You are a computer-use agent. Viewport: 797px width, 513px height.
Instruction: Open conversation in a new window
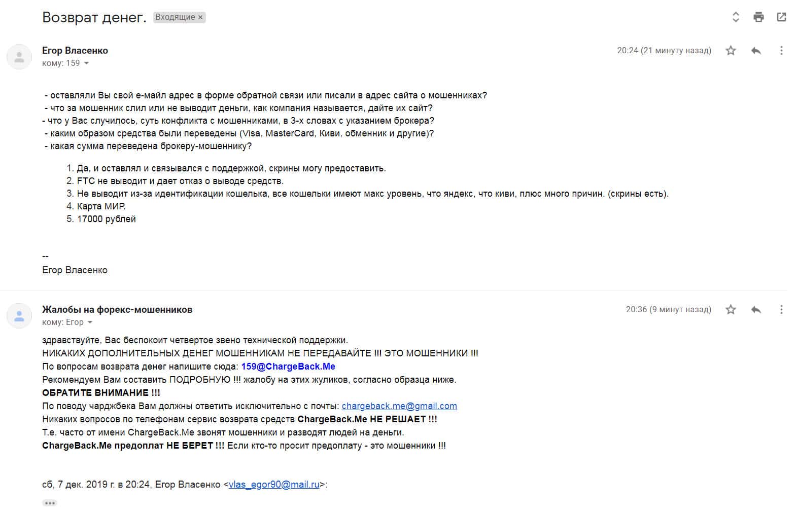tap(781, 17)
